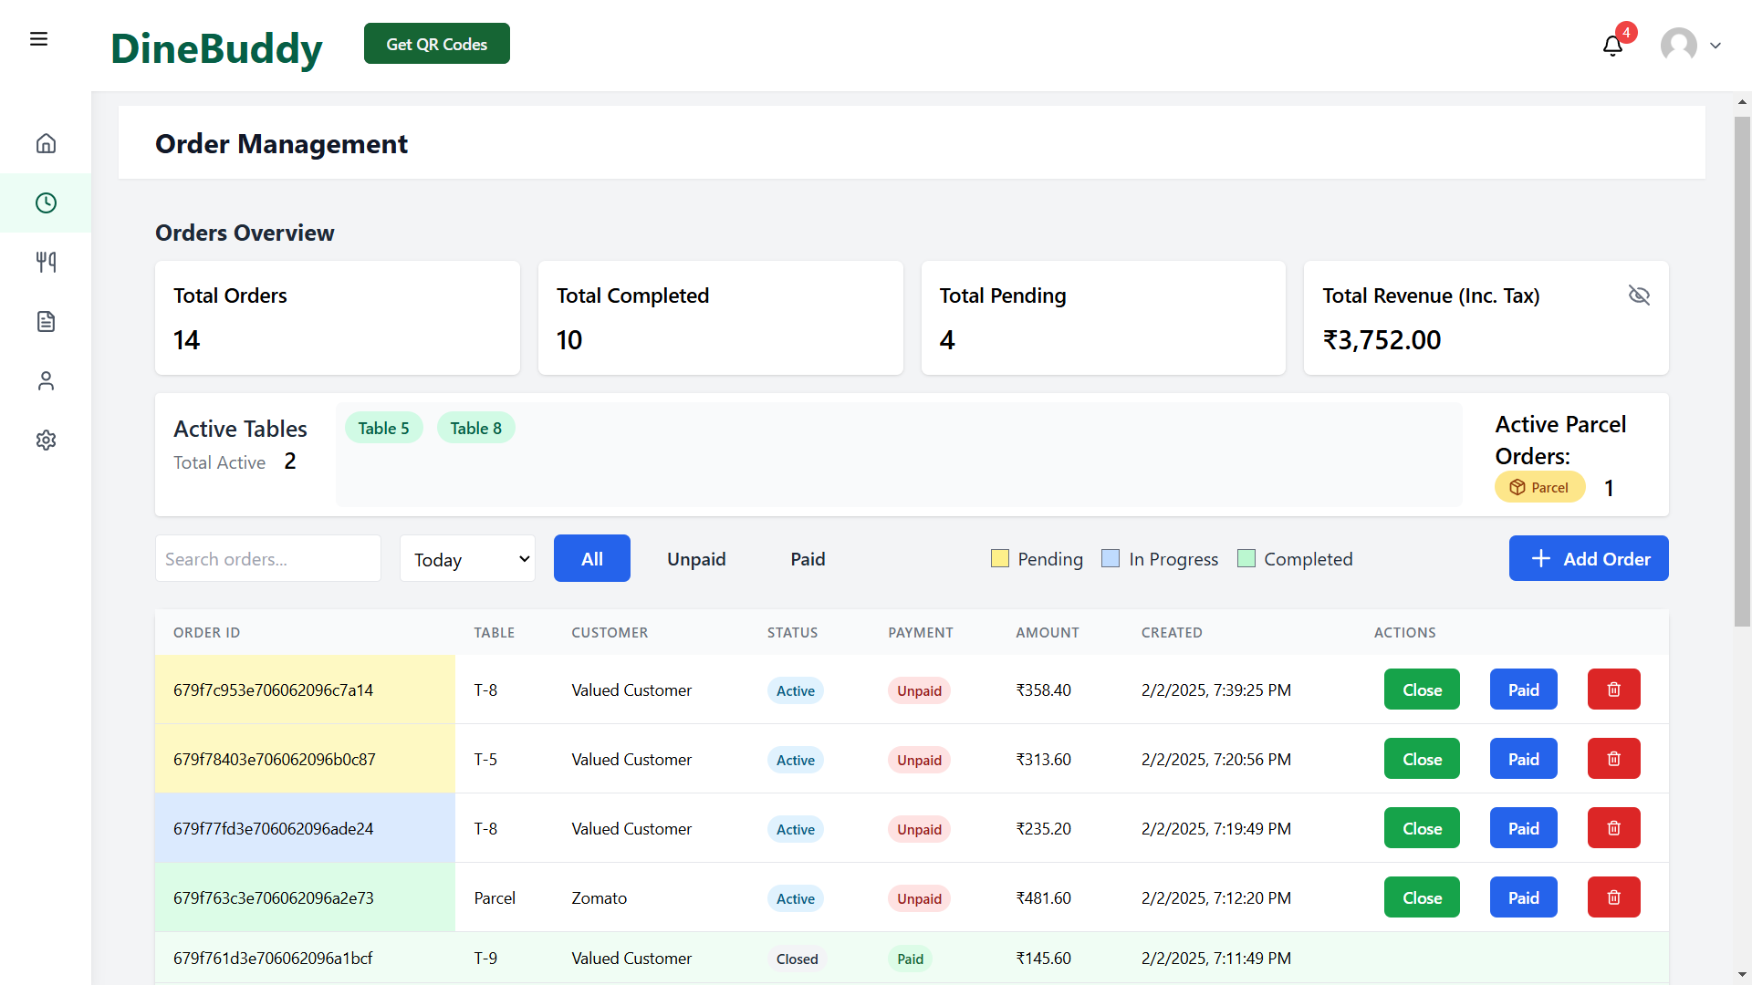Click order ID 679f763c3e706062096a2e73
1752x985 pixels.
pyautogui.click(x=273, y=898)
